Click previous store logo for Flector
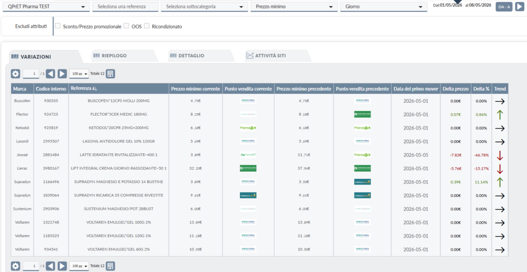 [x=362, y=114]
